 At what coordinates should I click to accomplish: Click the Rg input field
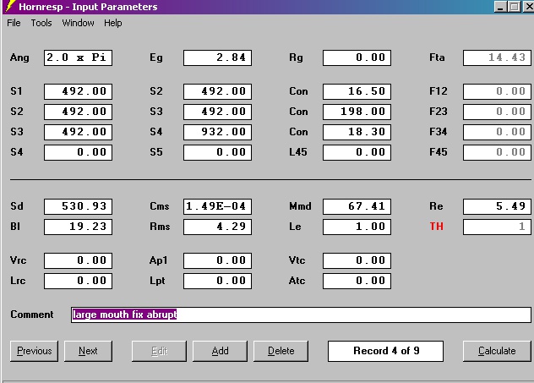[x=357, y=57]
